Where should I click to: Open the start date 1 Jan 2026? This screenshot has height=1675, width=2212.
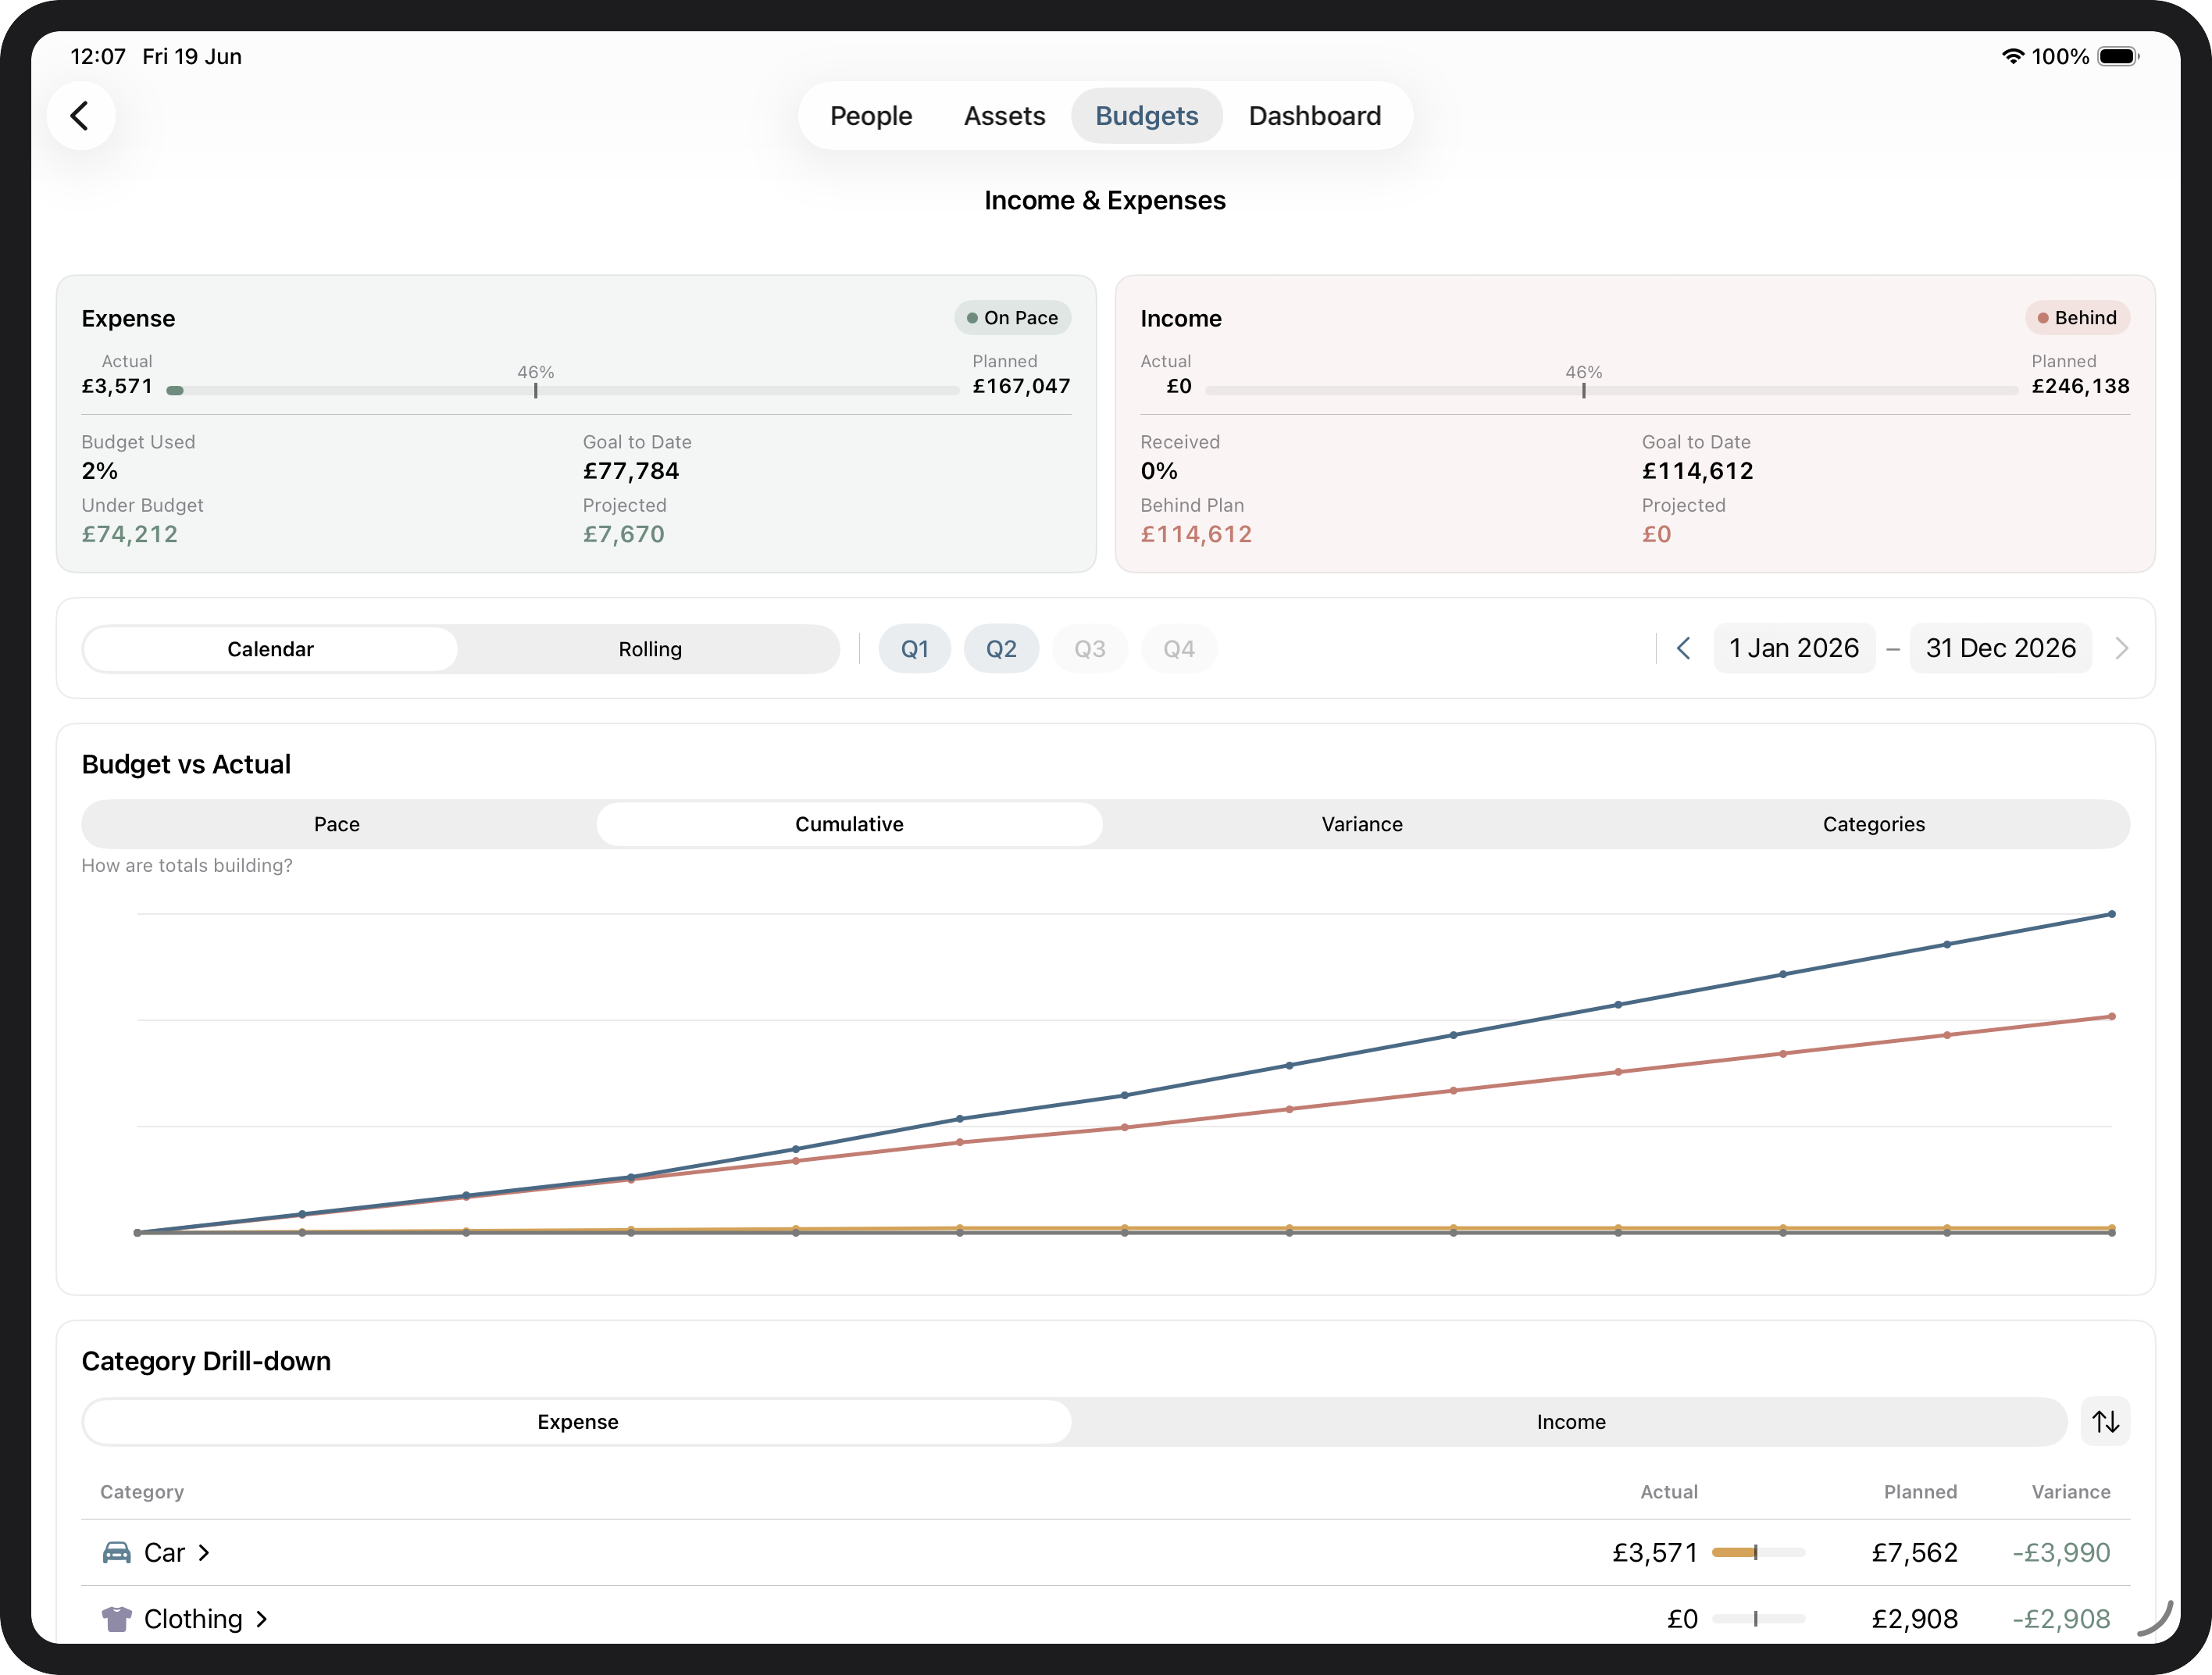pos(1794,649)
